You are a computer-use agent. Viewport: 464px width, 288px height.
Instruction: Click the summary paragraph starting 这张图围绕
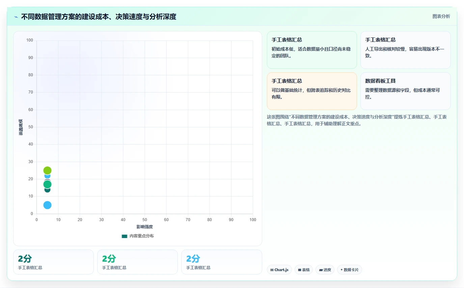pos(359,120)
